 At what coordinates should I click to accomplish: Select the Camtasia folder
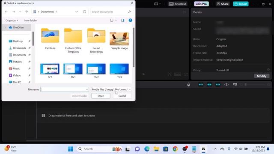point(50,39)
